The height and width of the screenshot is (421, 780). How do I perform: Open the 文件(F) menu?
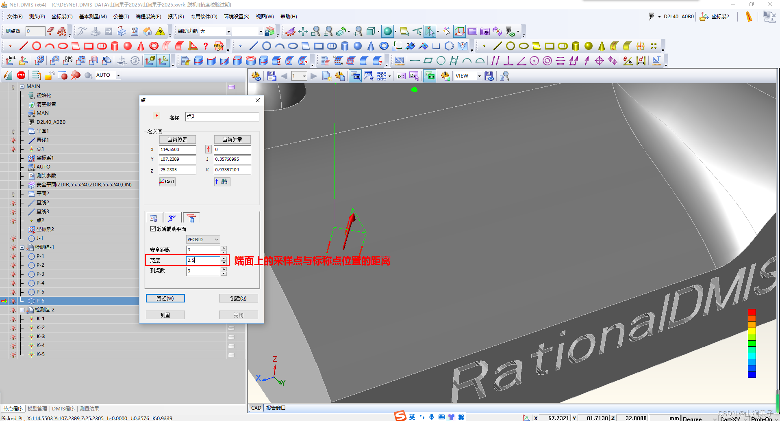coord(15,17)
